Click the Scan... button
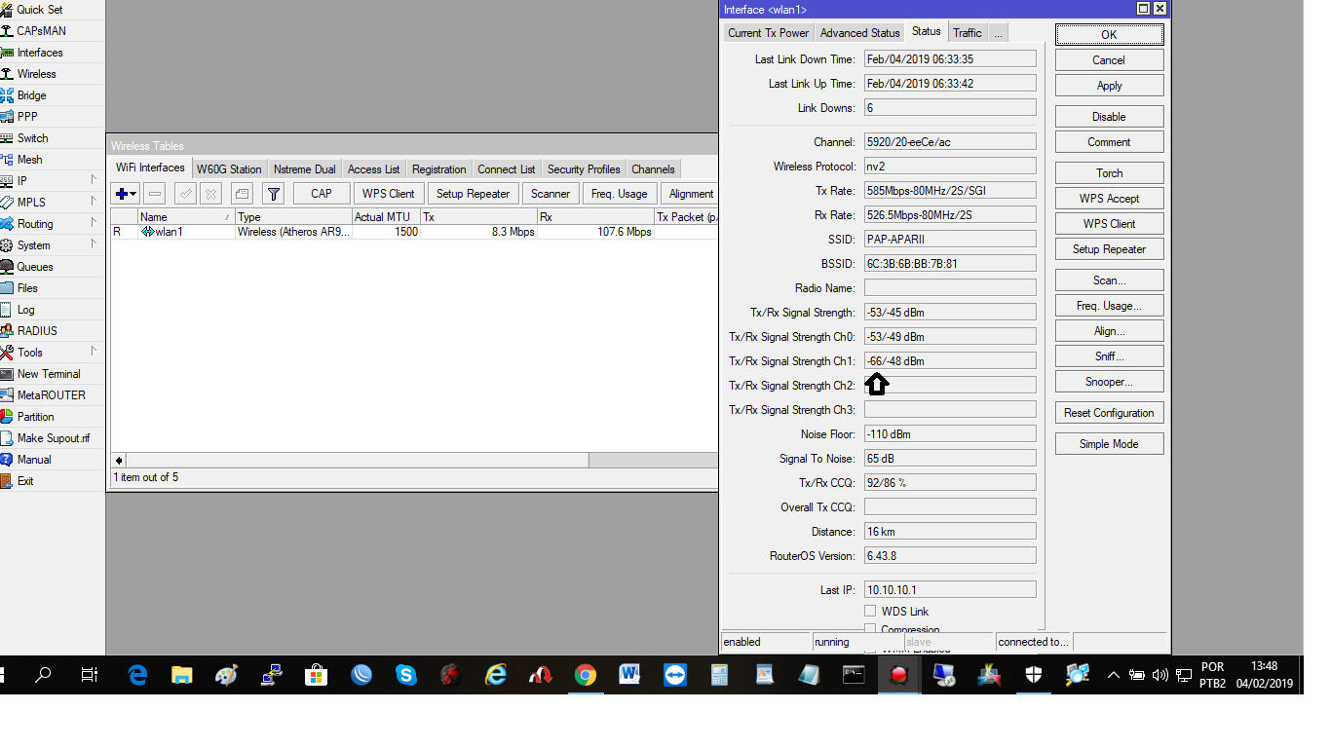The width and height of the screenshot is (1331, 748). pos(1109,280)
